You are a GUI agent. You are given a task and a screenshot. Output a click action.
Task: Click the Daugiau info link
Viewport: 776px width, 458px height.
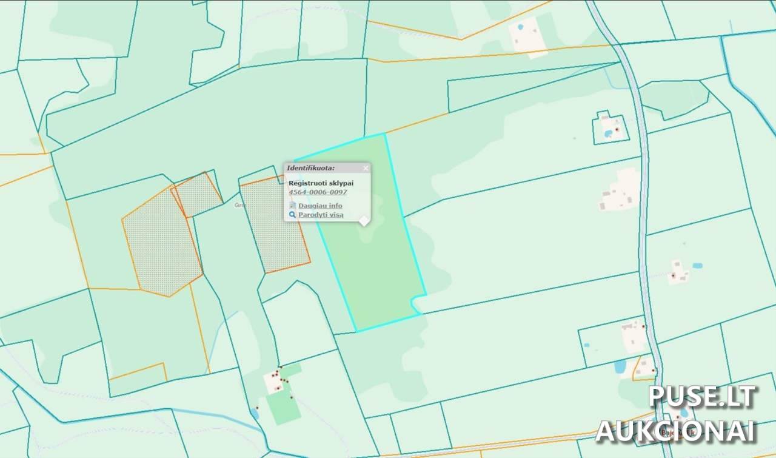pyautogui.click(x=320, y=206)
